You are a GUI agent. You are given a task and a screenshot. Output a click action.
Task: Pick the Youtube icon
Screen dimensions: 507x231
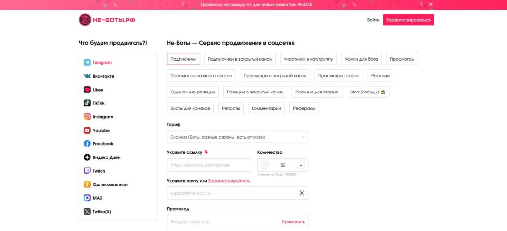tap(87, 131)
